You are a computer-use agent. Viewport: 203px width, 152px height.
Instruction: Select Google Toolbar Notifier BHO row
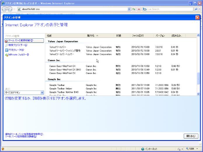coord(121,92)
